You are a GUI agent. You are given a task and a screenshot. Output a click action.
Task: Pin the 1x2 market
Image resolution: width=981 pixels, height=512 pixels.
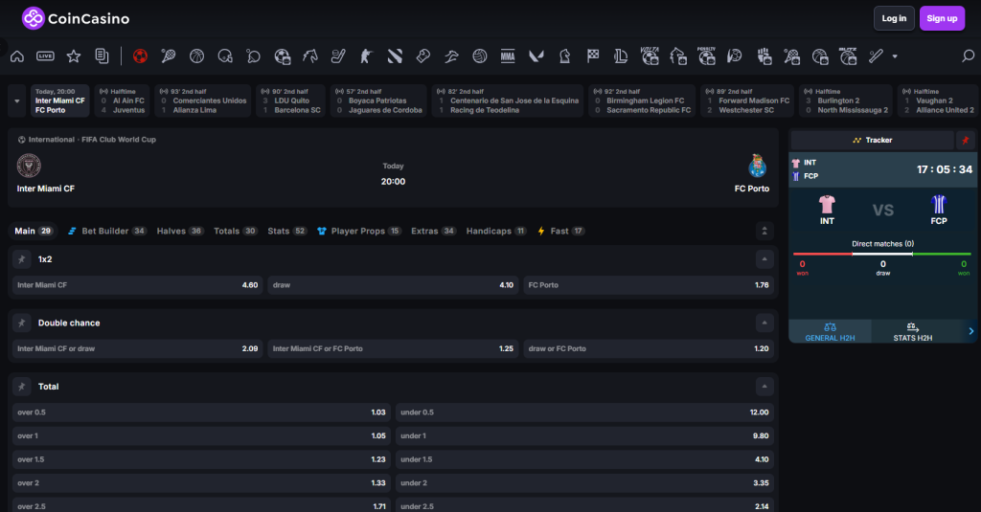[22, 258]
